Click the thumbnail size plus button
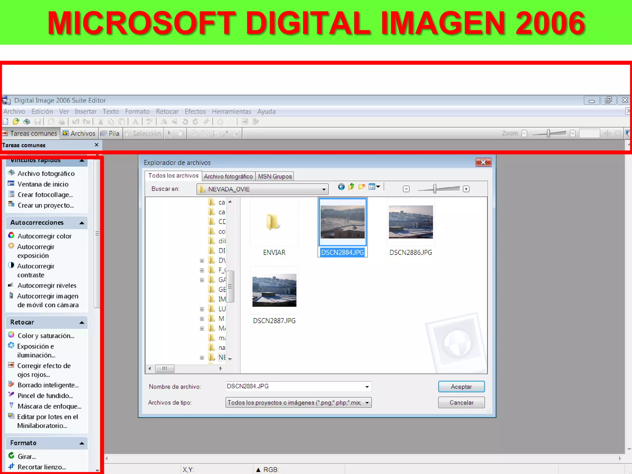 466,189
